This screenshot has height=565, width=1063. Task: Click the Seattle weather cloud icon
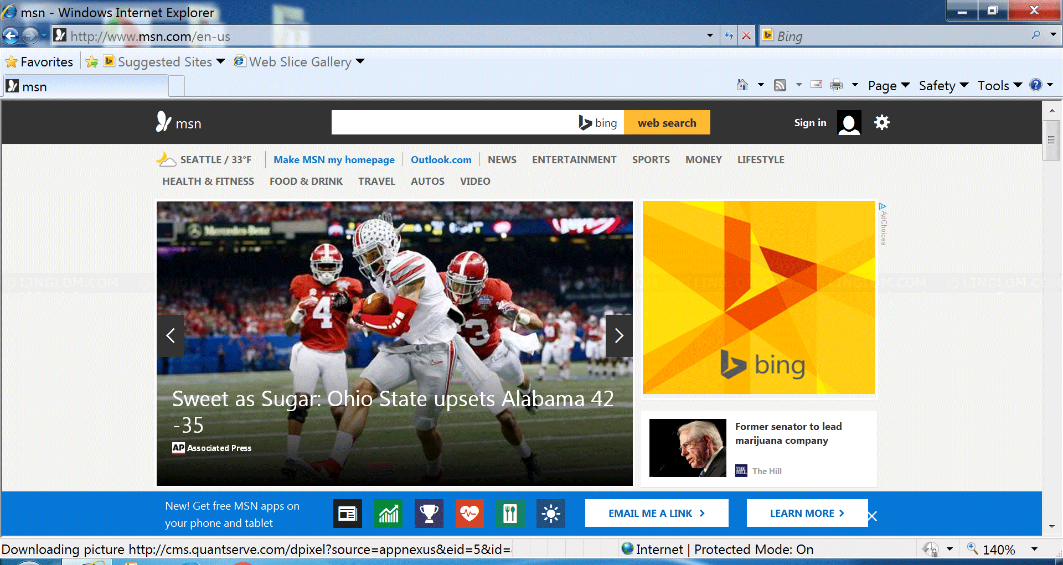(166, 159)
